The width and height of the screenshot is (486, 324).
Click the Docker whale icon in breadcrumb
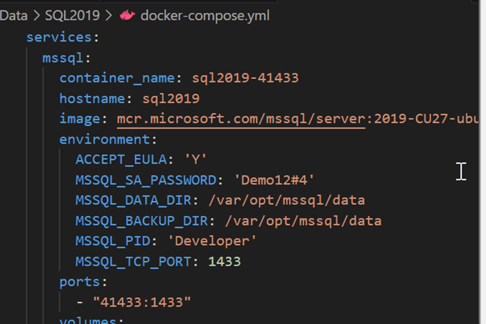(x=128, y=15)
